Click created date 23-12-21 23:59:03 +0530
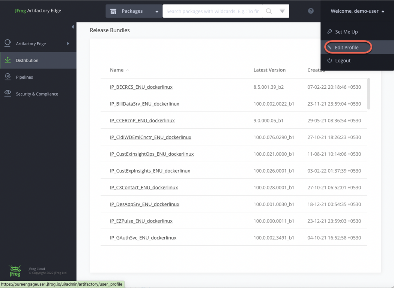The height and width of the screenshot is (288, 394). click(x=334, y=221)
